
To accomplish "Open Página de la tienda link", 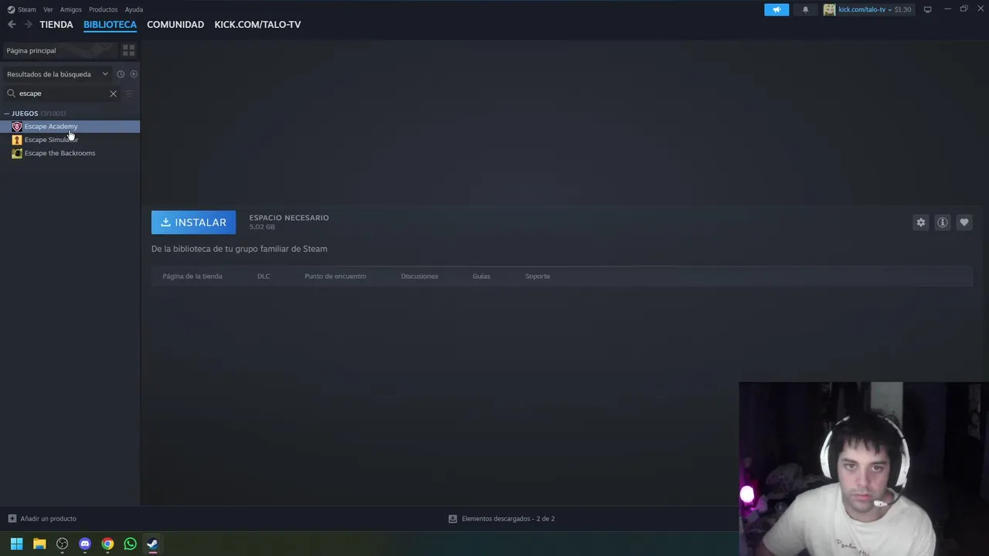I will [x=192, y=276].
